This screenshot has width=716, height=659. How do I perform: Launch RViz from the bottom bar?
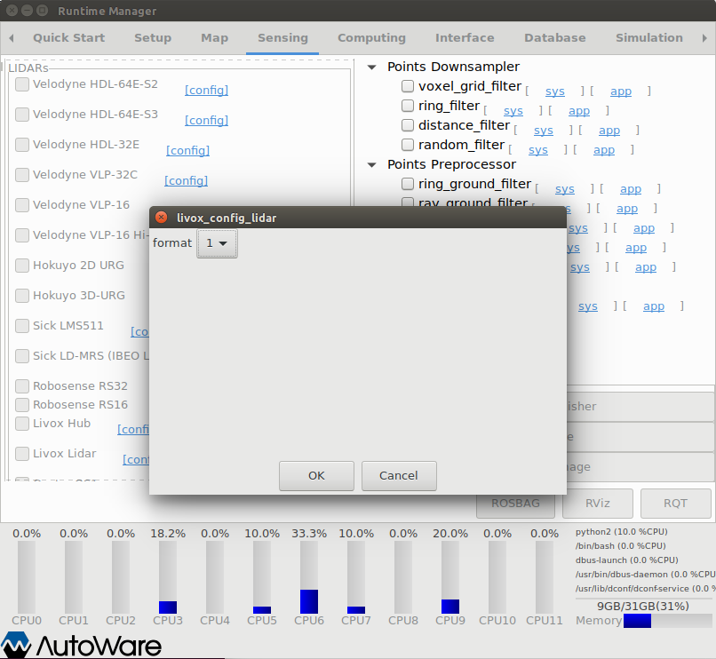tap(598, 504)
